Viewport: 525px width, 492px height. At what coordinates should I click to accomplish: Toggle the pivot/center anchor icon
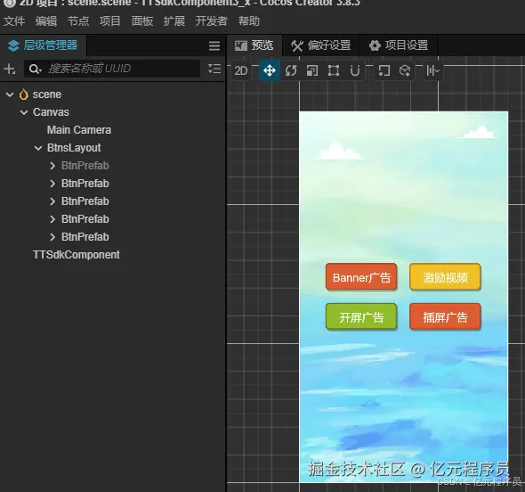pos(384,70)
